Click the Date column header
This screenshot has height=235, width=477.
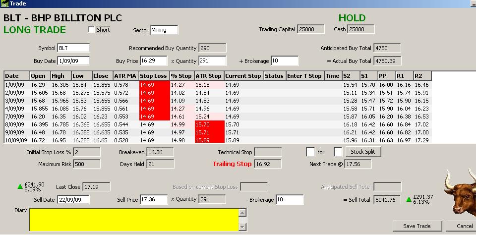17,76
